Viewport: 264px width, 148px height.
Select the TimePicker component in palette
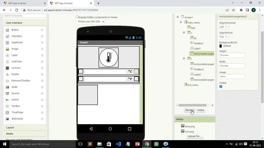tap(17, 112)
